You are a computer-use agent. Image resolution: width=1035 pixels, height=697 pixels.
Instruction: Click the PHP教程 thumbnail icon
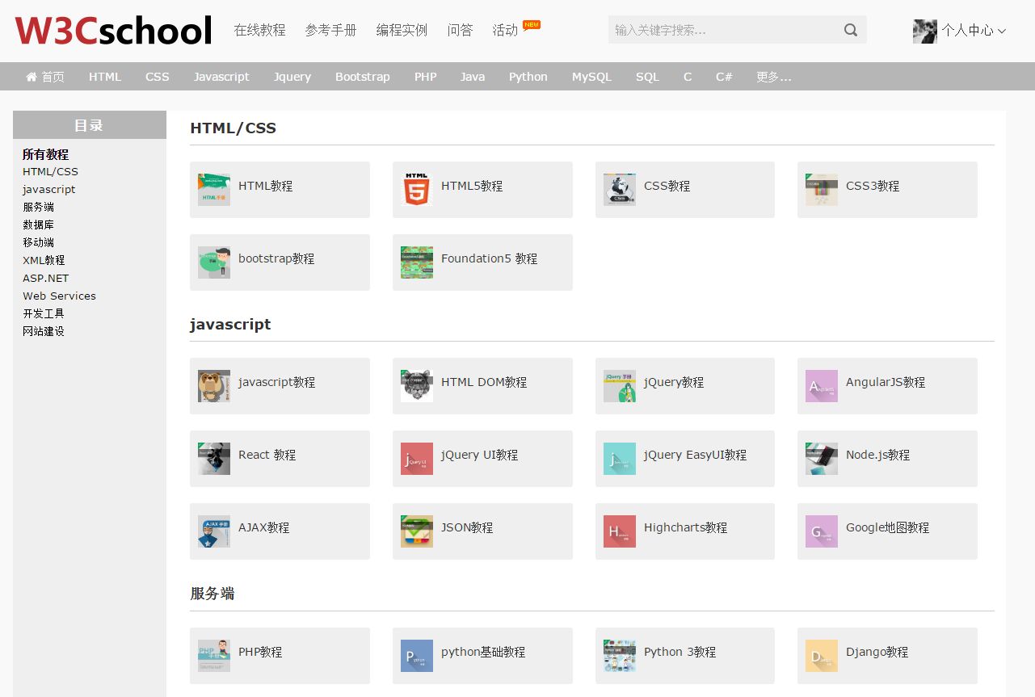point(214,656)
